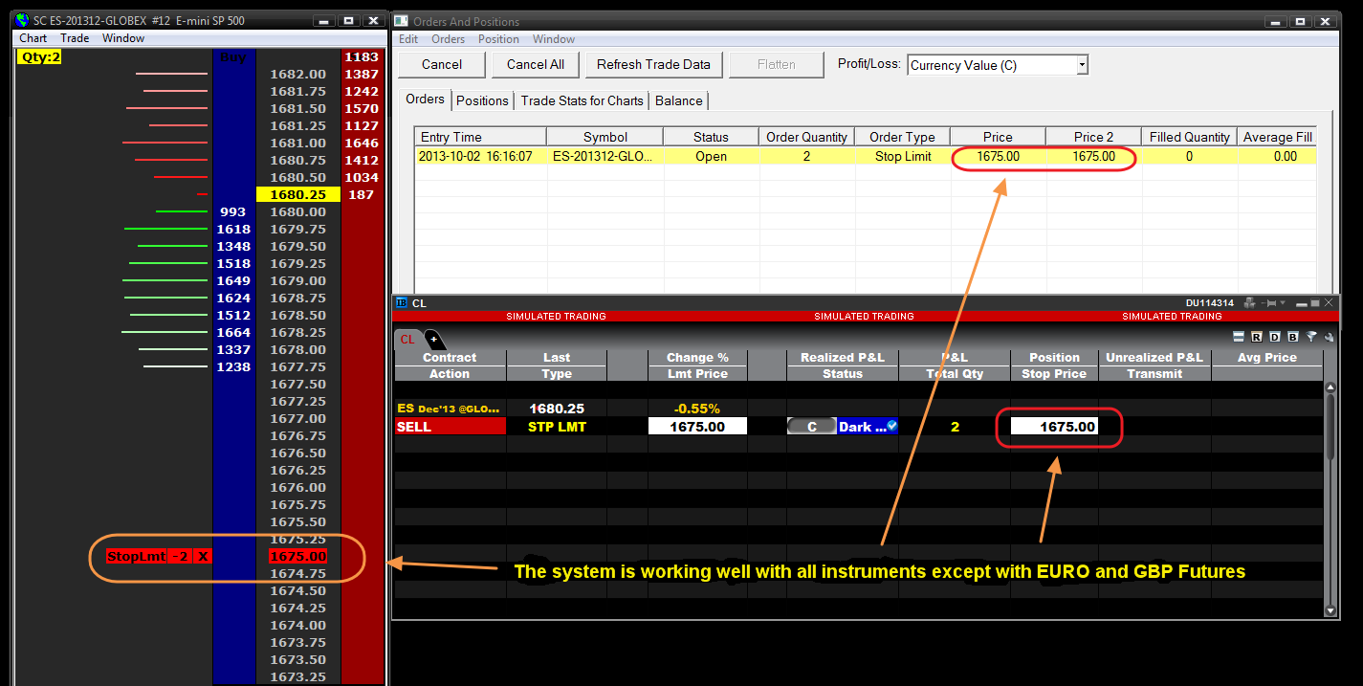1363x686 pixels.
Task: Click the Refresh Trade Data button
Action: pos(653,65)
